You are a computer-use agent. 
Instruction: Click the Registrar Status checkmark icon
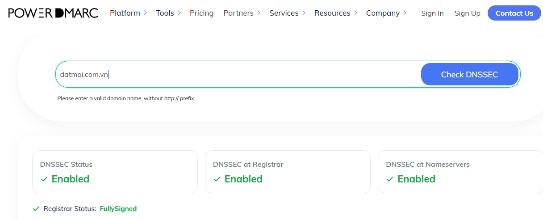(x=36, y=208)
